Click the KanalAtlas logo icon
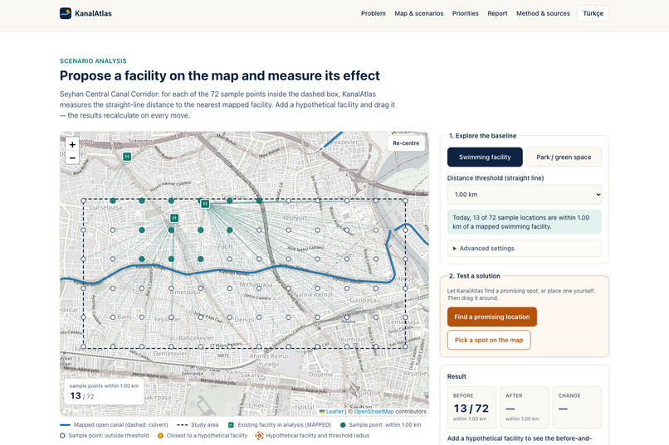 click(x=66, y=13)
